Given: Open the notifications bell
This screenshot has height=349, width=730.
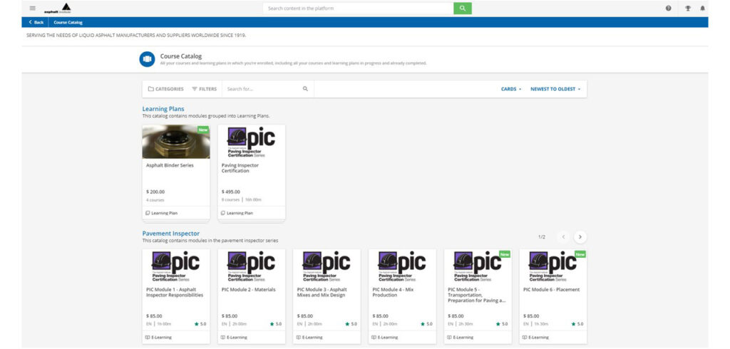Looking at the screenshot, I should pyautogui.click(x=702, y=9).
